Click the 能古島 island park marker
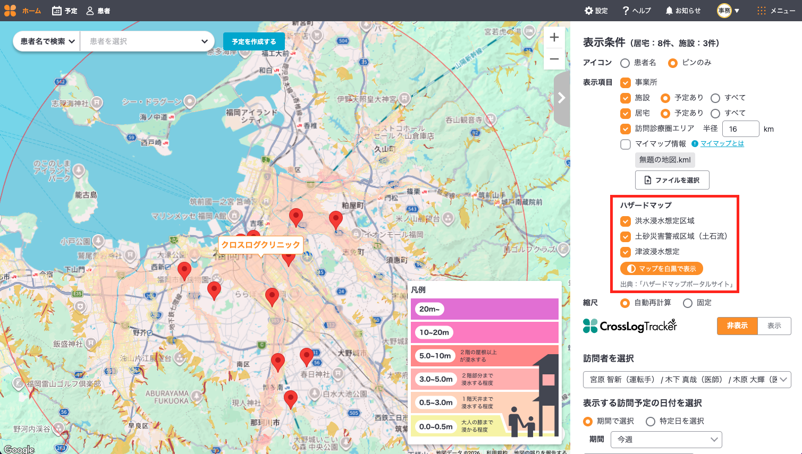 click(x=79, y=170)
